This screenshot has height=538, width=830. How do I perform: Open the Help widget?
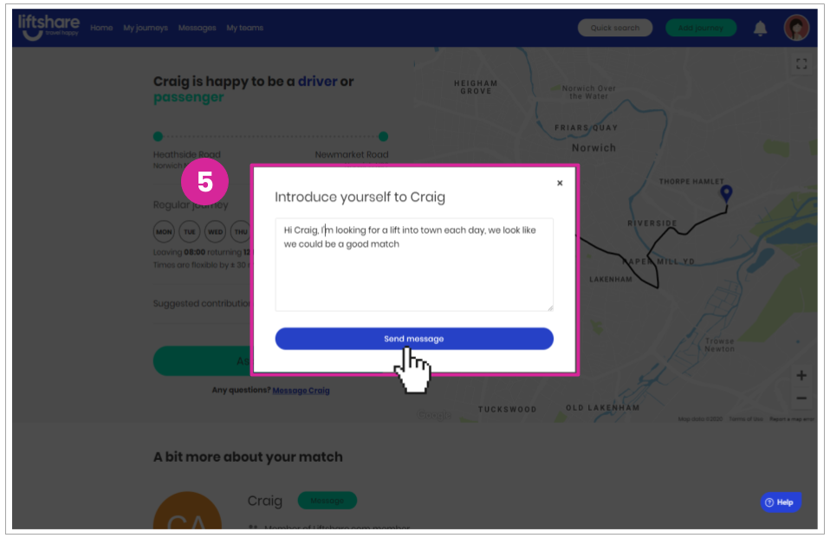click(781, 502)
